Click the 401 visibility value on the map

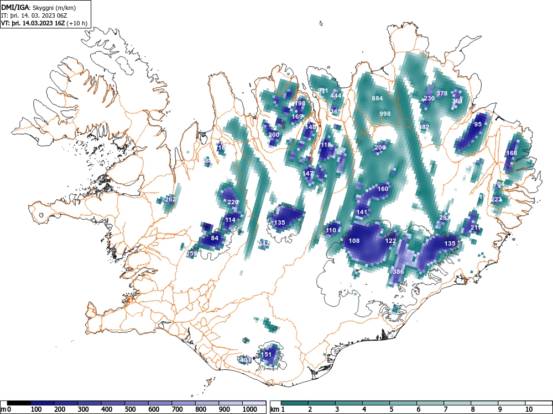[x=245, y=359]
